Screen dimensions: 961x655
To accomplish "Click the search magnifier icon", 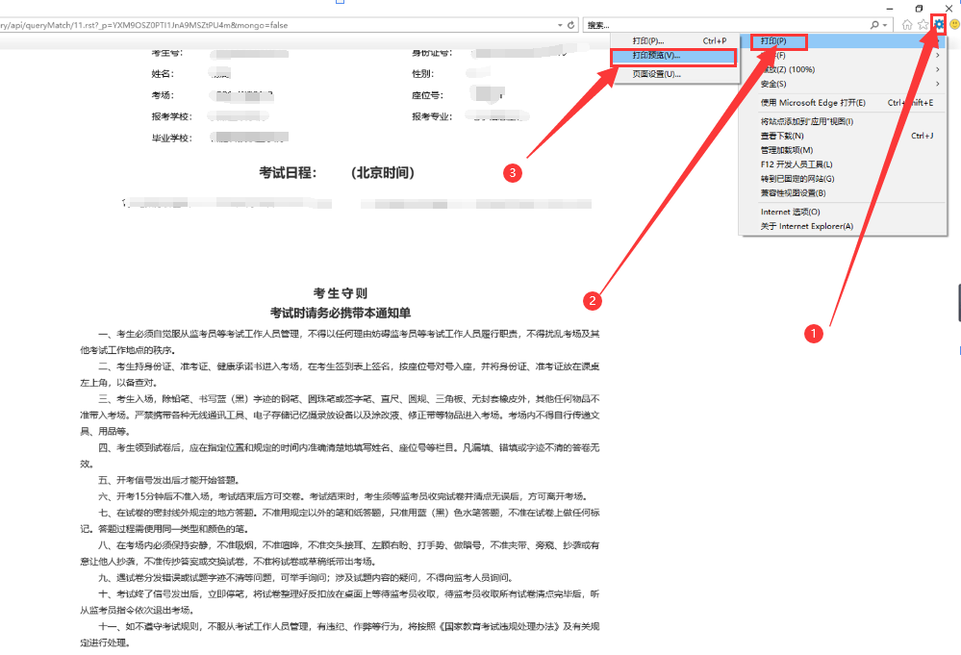I will [874, 23].
